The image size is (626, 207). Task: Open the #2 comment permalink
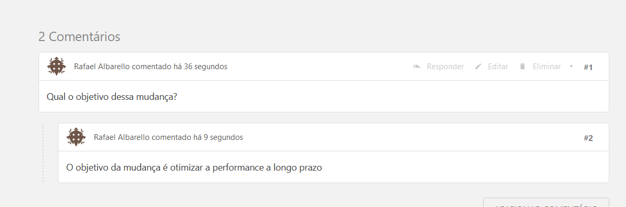(588, 138)
